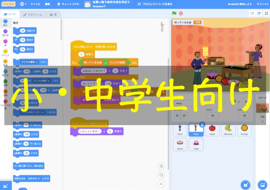
Task: Open the globe language selector
Action: 23,4
